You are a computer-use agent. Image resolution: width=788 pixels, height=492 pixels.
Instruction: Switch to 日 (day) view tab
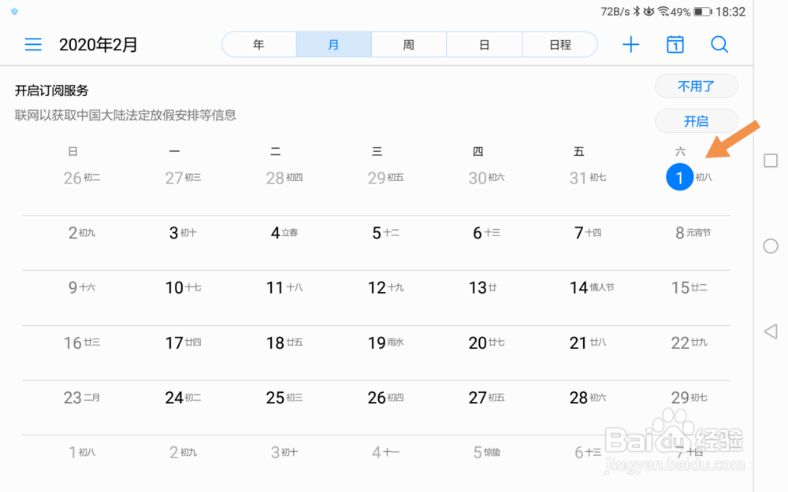[484, 45]
